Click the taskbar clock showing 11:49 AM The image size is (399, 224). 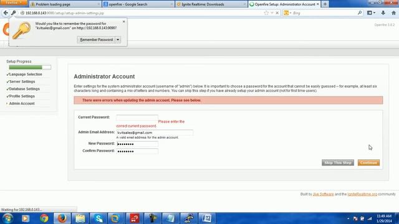(x=384, y=218)
